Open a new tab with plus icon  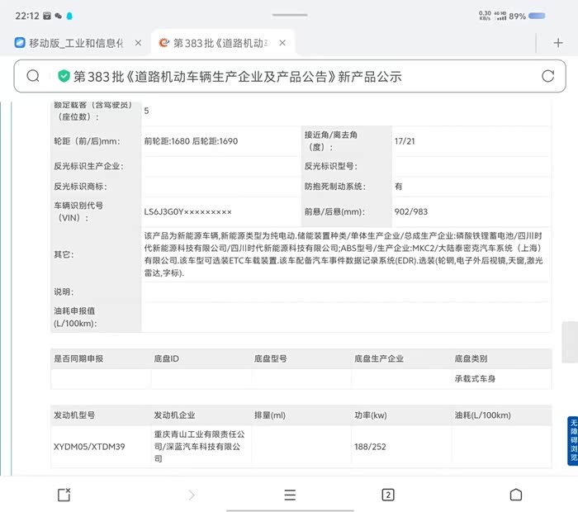[x=558, y=43]
